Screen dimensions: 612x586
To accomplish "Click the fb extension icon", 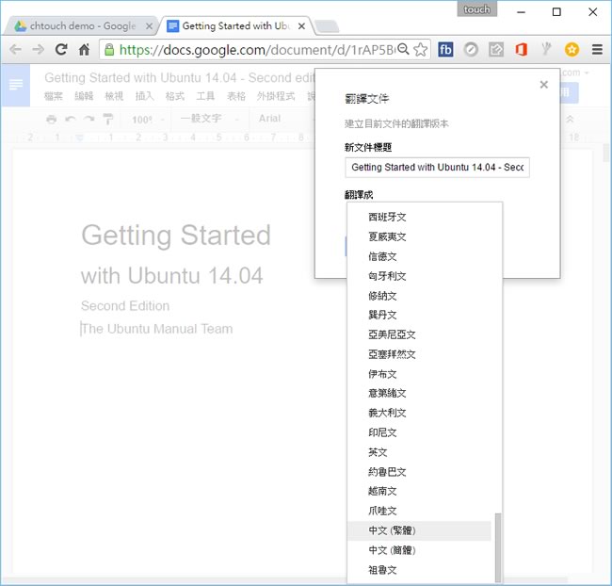I will (x=445, y=50).
